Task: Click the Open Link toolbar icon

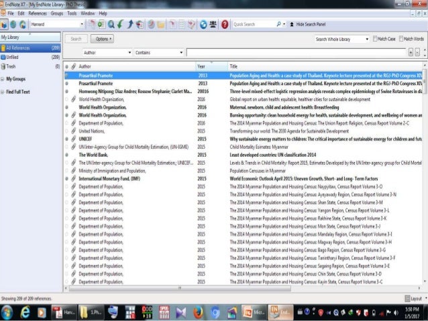Action: click(151, 25)
